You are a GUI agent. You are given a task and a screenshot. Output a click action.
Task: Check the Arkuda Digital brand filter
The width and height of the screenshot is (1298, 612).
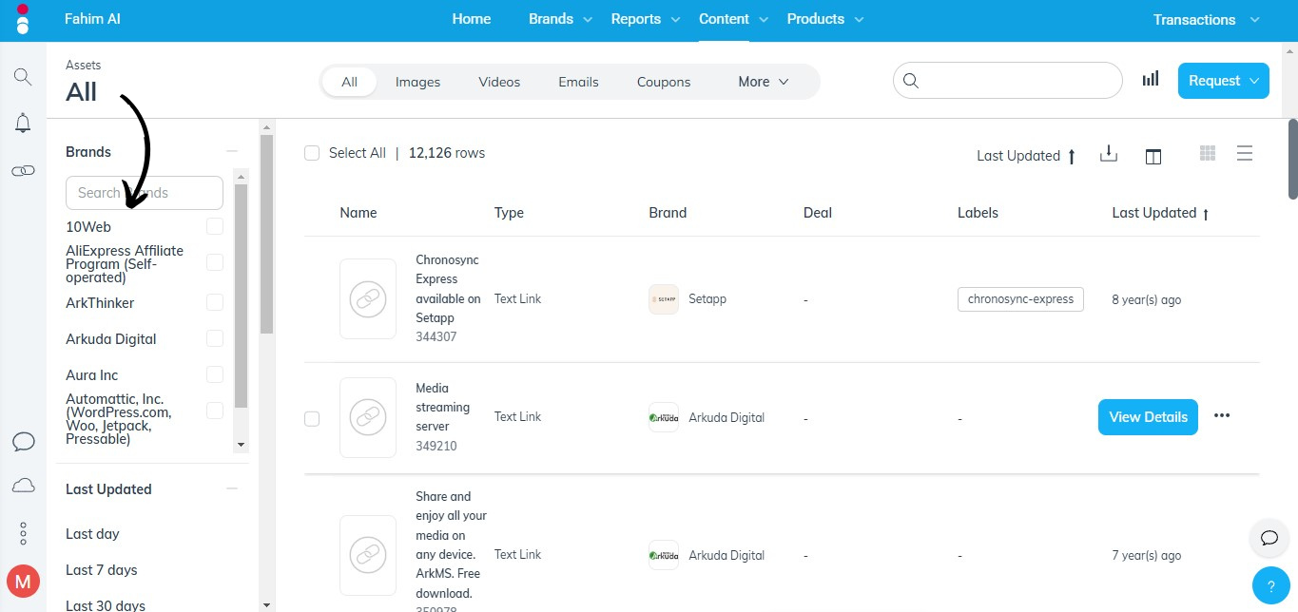pyautogui.click(x=215, y=338)
